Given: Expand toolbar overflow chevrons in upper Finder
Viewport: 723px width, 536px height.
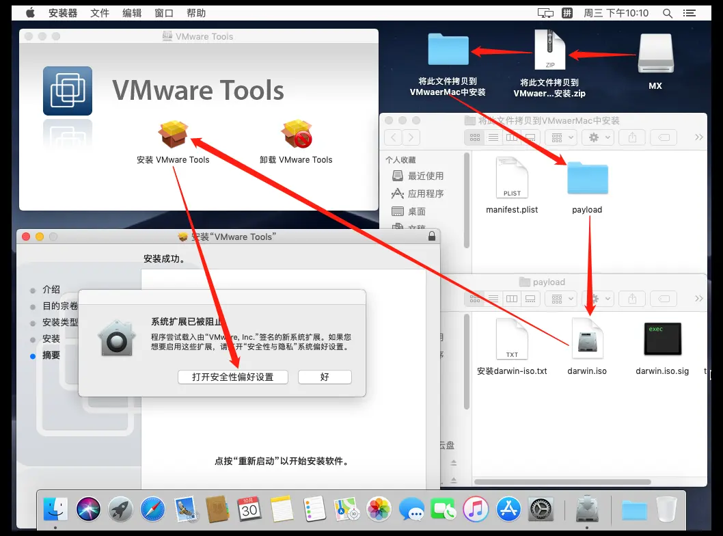Looking at the screenshot, I should click(x=699, y=137).
